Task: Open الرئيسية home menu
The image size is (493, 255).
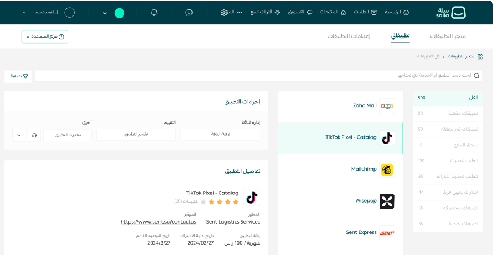Action: coord(397,12)
